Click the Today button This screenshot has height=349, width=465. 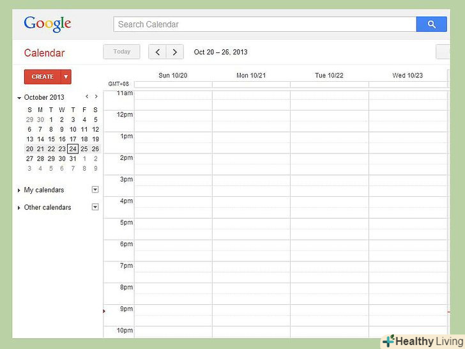click(121, 52)
